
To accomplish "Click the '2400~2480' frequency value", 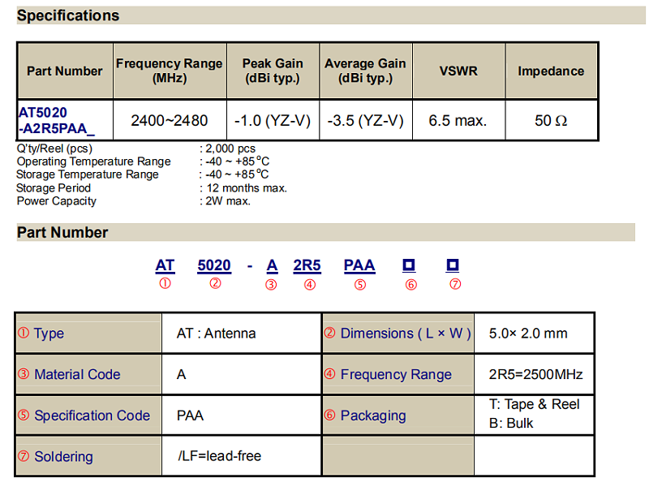I will point(170,120).
